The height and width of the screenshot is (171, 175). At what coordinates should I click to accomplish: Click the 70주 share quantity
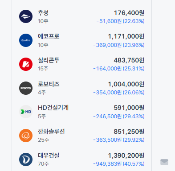(x=43, y=164)
